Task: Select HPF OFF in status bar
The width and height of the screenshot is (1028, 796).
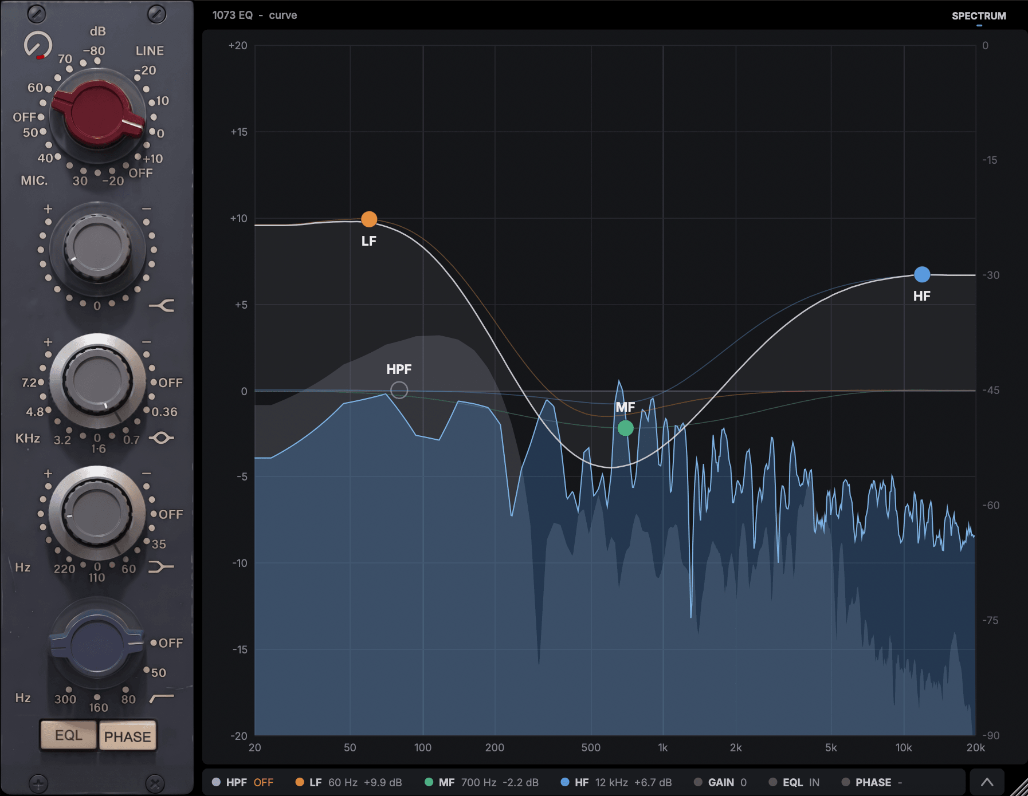Action: pos(243,782)
